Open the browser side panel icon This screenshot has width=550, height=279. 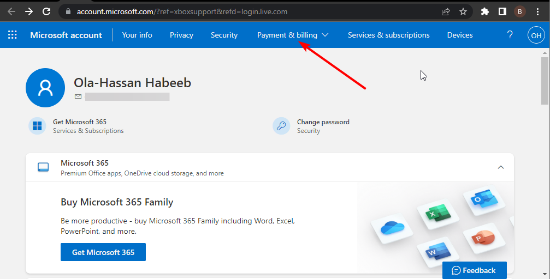[x=502, y=11]
